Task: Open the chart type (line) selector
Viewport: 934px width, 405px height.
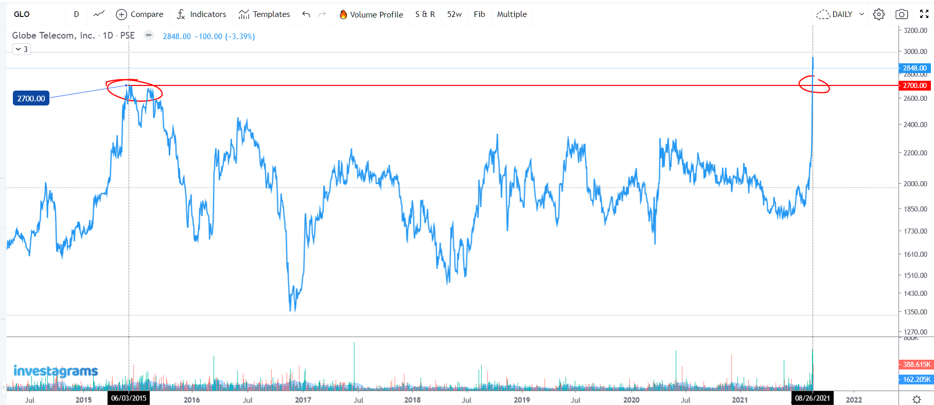Action: (99, 14)
